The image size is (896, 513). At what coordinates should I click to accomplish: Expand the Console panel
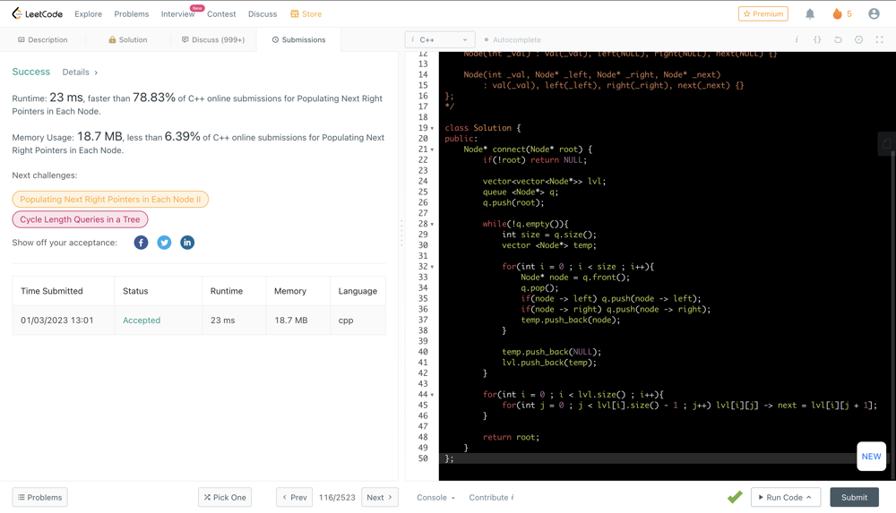pyautogui.click(x=435, y=497)
